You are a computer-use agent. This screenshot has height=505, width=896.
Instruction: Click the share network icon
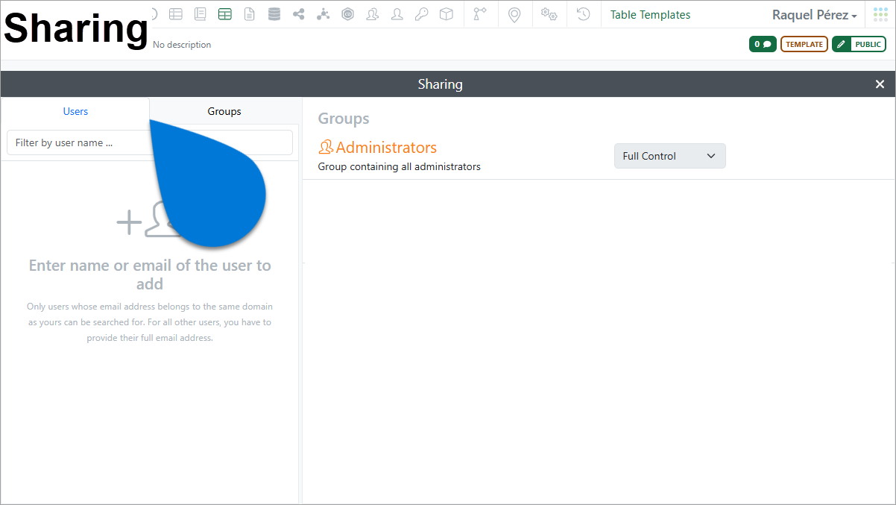(298, 14)
